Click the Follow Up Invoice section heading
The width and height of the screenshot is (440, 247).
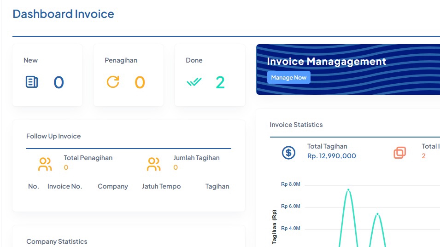pos(53,136)
